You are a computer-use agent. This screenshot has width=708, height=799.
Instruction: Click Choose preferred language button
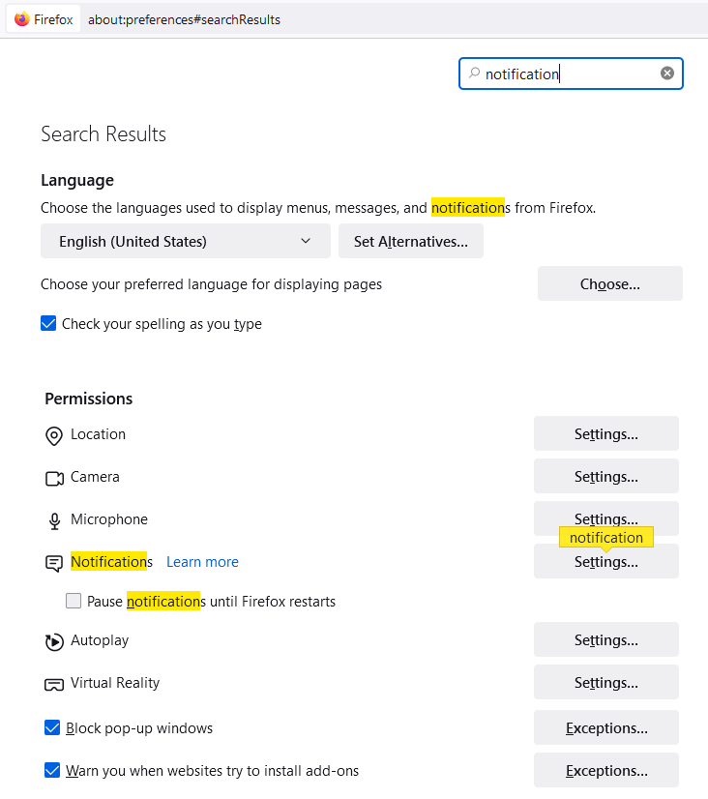pos(609,284)
